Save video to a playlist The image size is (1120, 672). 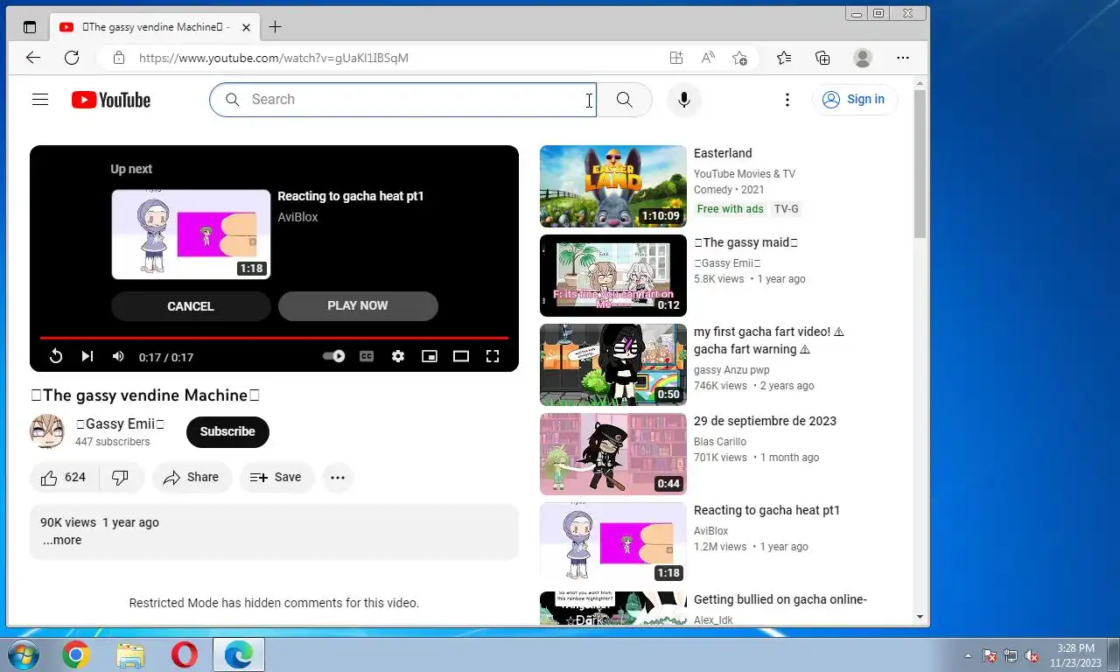click(x=276, y=477)
